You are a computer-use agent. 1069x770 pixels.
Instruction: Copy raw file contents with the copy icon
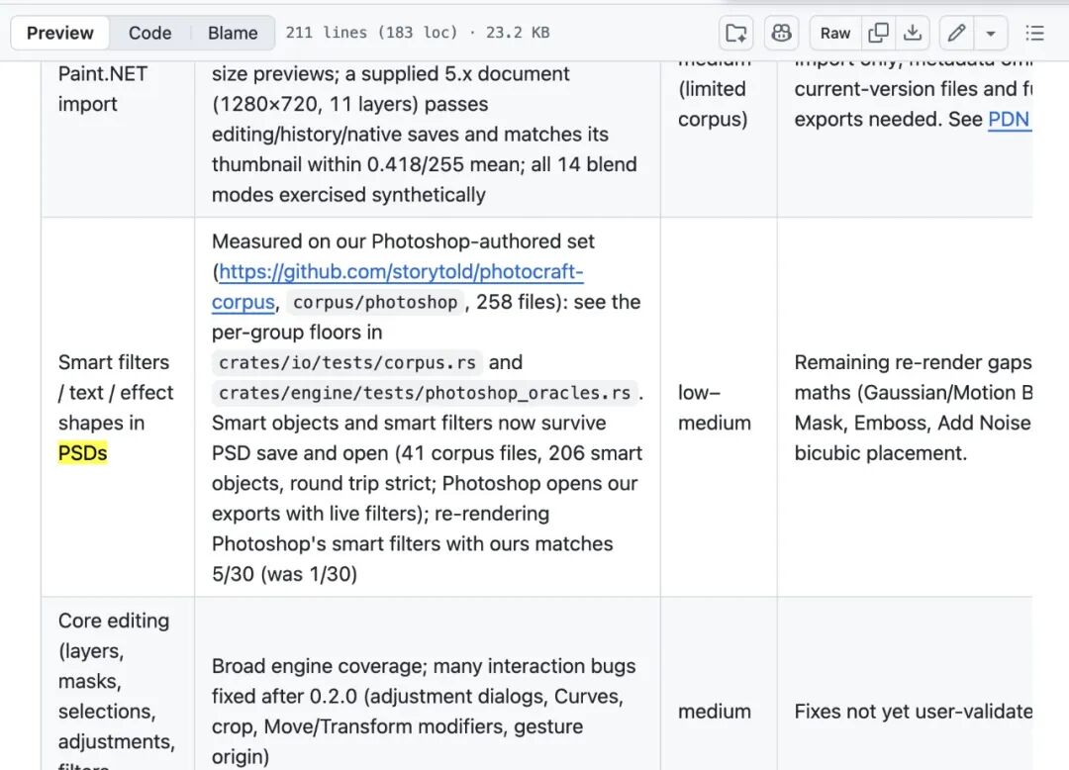coord(879,33)
